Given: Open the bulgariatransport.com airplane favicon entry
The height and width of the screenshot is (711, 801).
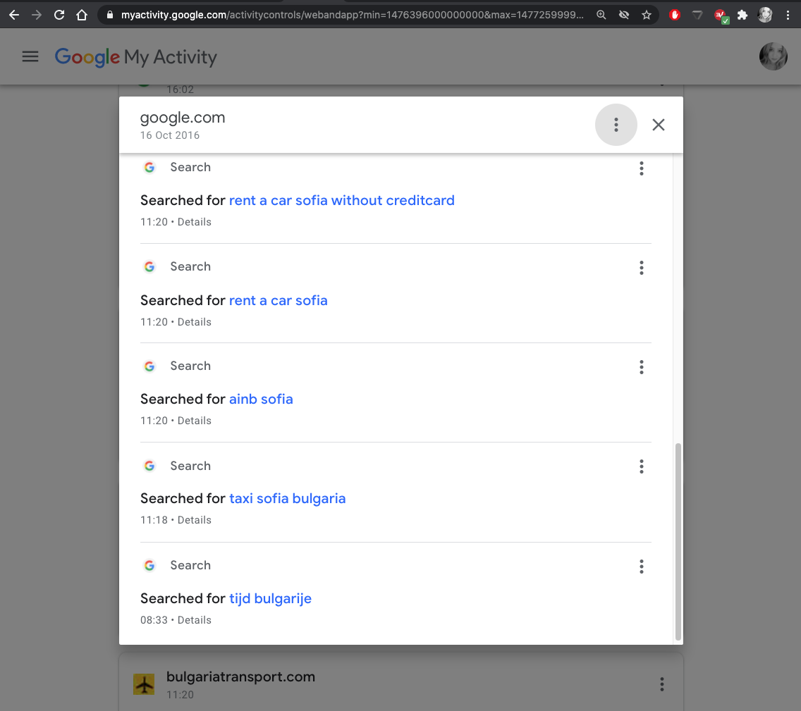Looking at the screenshot, I should [144, 683].
